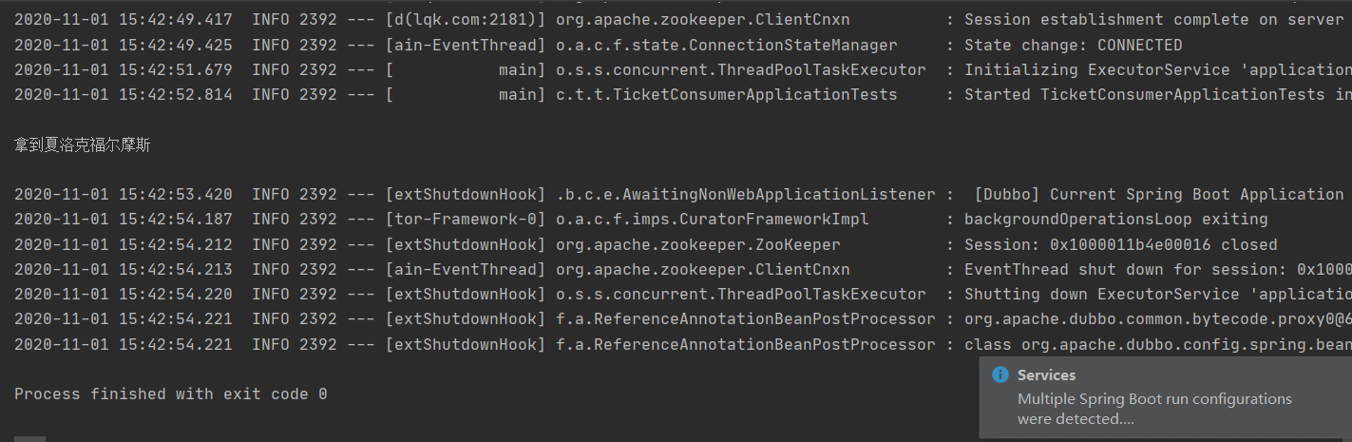Click the 'Session establishment complete on server' message
The image size is (1352, 442).
1158,20
